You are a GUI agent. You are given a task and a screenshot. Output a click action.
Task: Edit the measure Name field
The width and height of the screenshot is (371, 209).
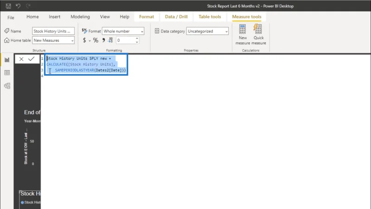(x=53, y=31)
